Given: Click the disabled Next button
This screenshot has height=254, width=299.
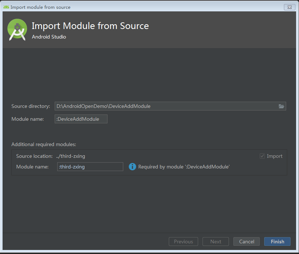Looking at the screenshot, I should 216,242.
